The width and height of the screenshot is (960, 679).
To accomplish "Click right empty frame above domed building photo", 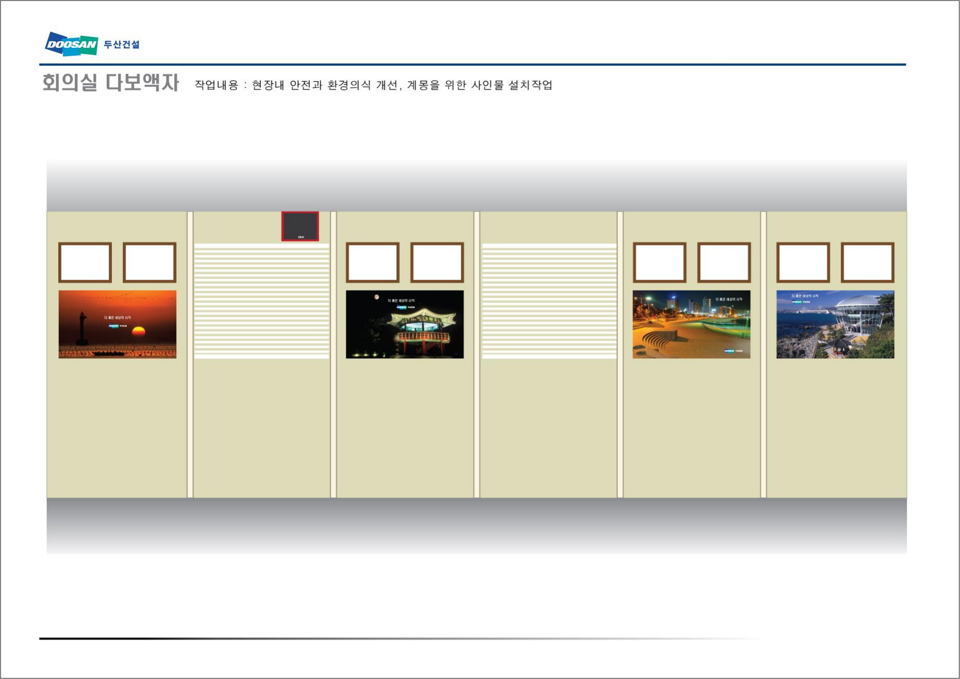I will (867, 262).
